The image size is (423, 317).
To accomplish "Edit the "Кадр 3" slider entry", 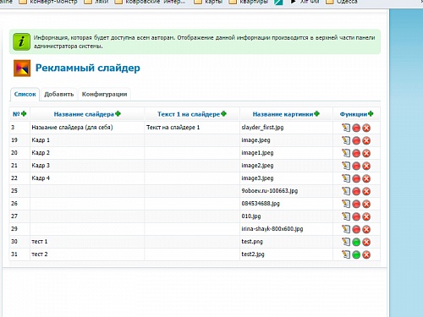I will [x=346, y=166].
